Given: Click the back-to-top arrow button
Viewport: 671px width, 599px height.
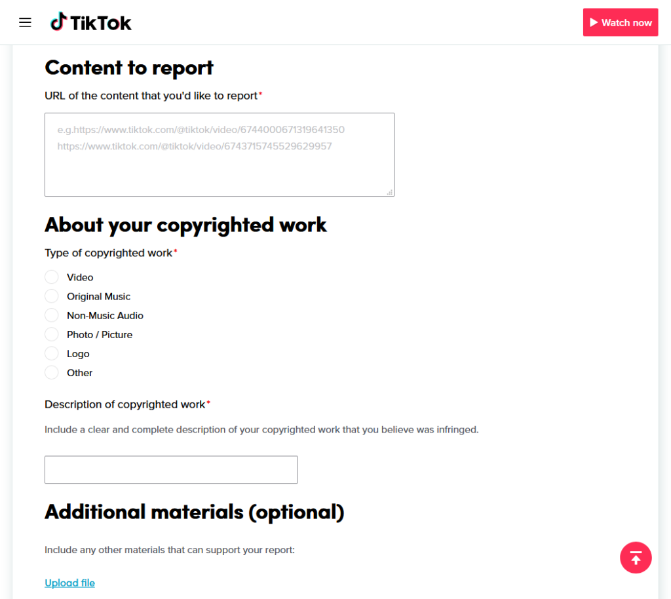Looking at the screenshot, I should tap(636, 558).
